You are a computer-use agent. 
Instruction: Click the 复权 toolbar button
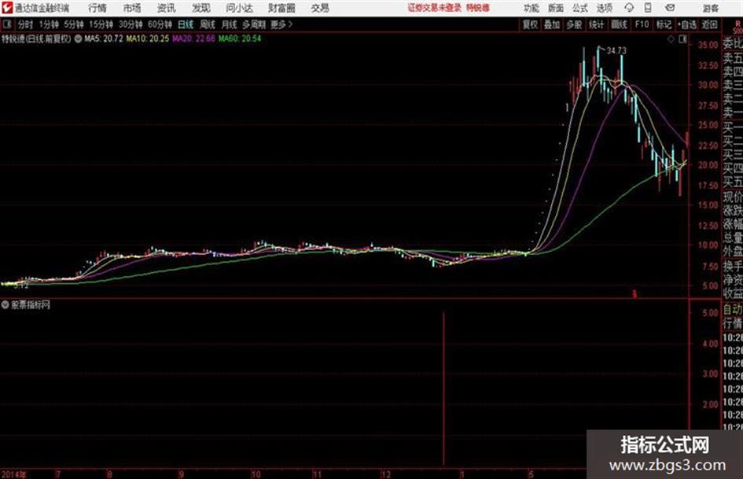point(530,24)
